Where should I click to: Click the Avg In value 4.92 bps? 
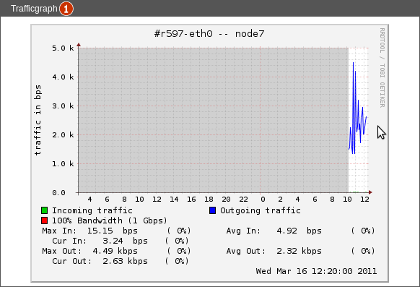coord(299,231)
